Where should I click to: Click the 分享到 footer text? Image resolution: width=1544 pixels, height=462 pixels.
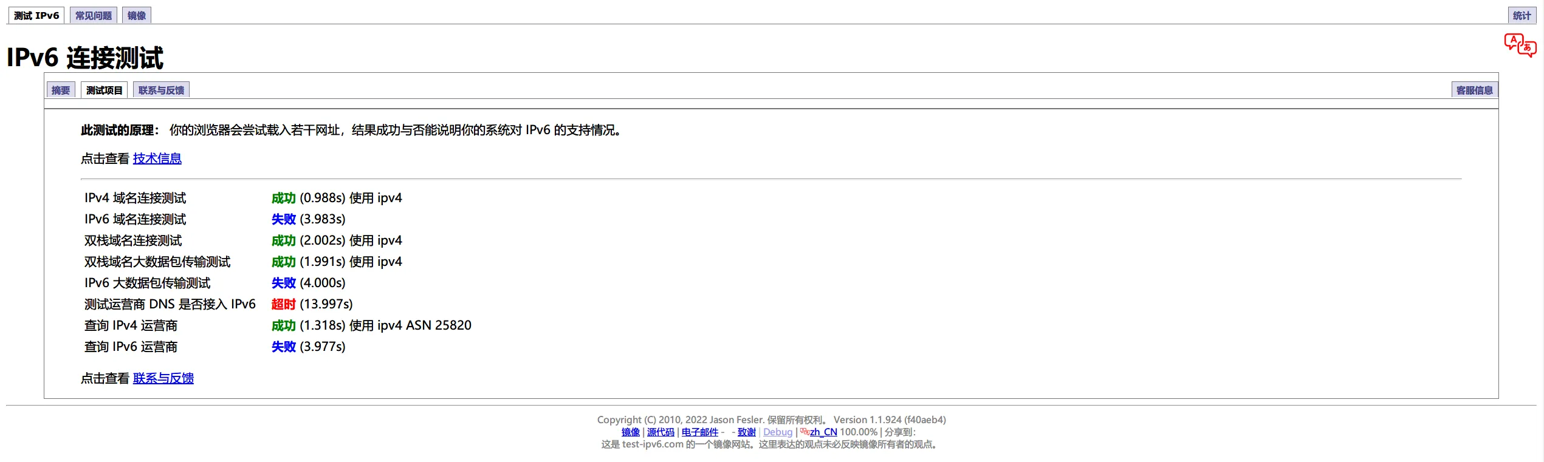click(899, 432)
